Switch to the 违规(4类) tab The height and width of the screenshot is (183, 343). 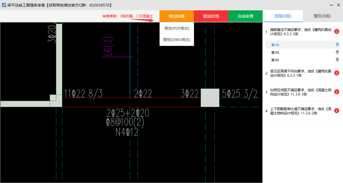click(x=282, y=16)
